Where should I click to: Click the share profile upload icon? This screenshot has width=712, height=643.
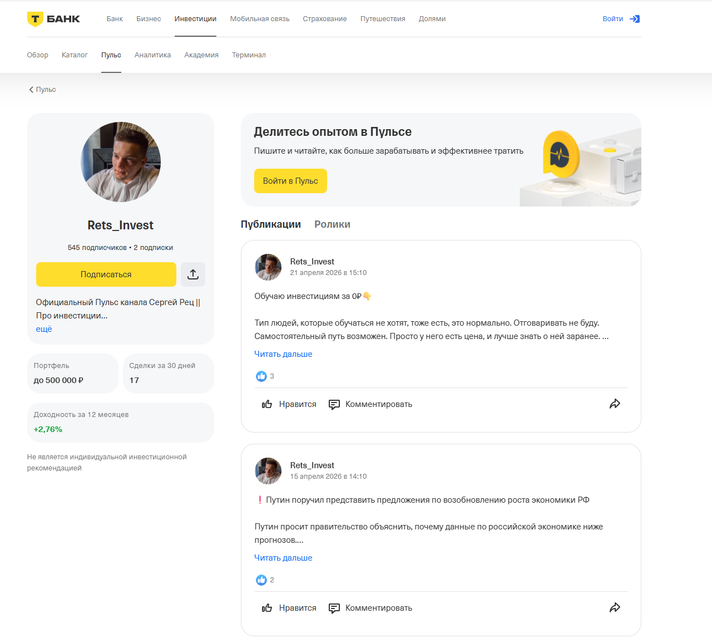[x=193, y=274]
